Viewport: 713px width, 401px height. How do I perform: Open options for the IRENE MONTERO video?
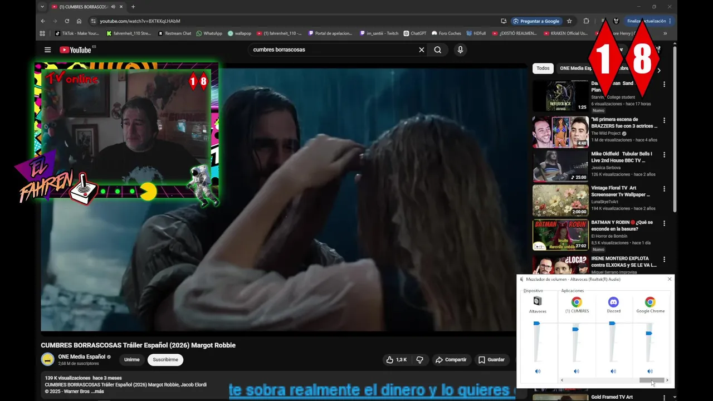pos(664,260)
